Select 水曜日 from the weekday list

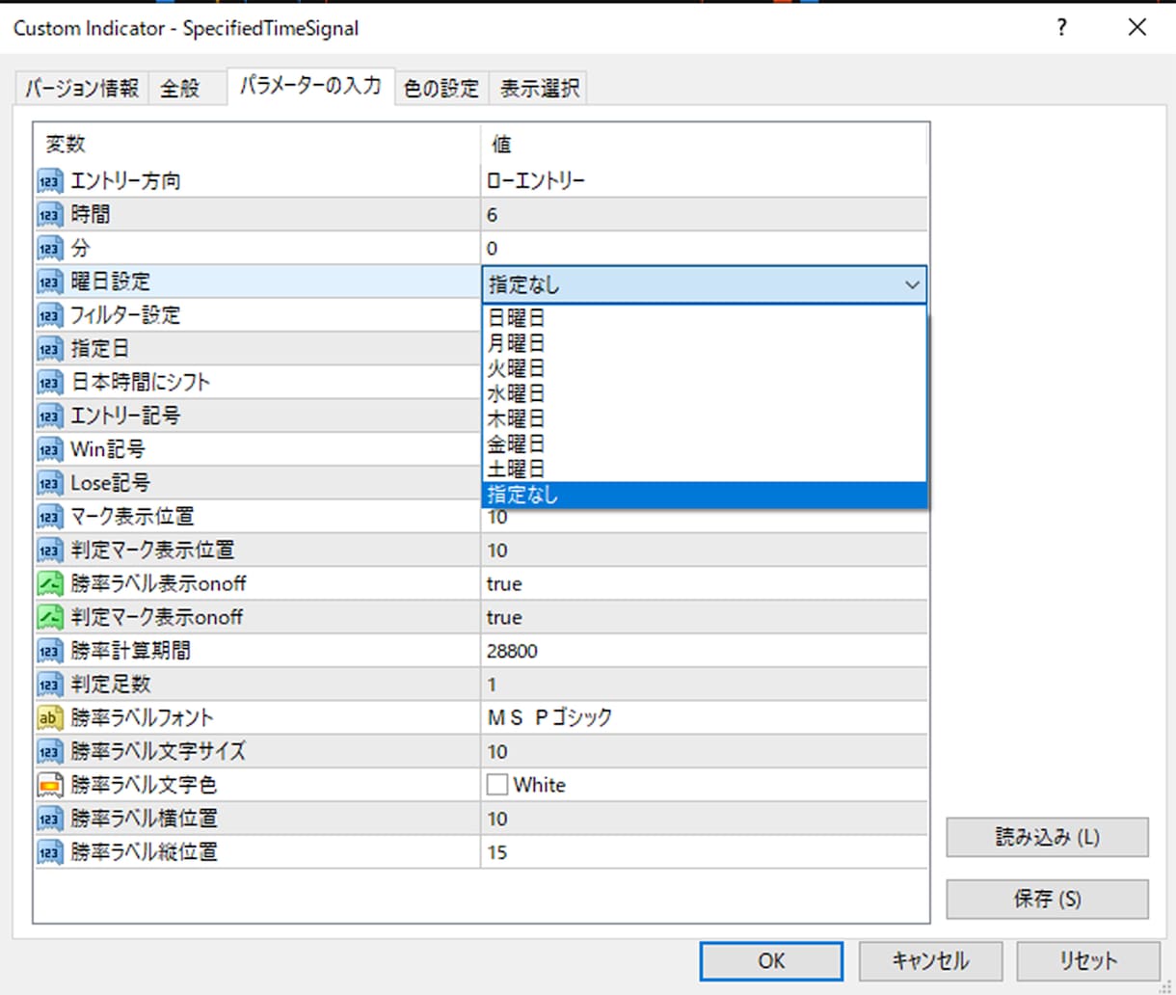[704, 393]
